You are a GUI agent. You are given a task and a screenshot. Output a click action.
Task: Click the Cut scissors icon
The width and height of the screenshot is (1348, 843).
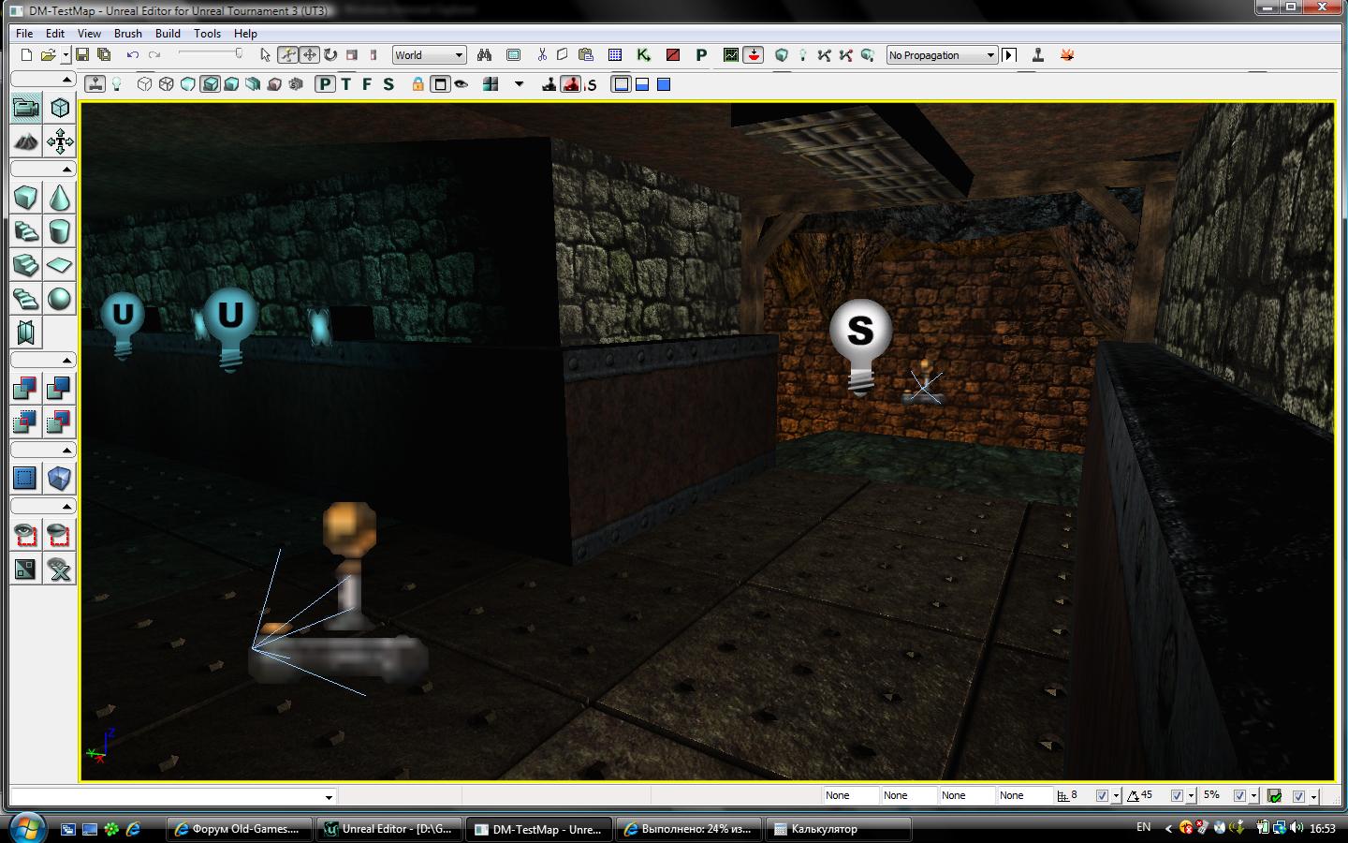pyautogui.click(x=541, y=55)
